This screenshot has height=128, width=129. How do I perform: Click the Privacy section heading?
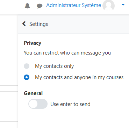click(x=33, y=43)
